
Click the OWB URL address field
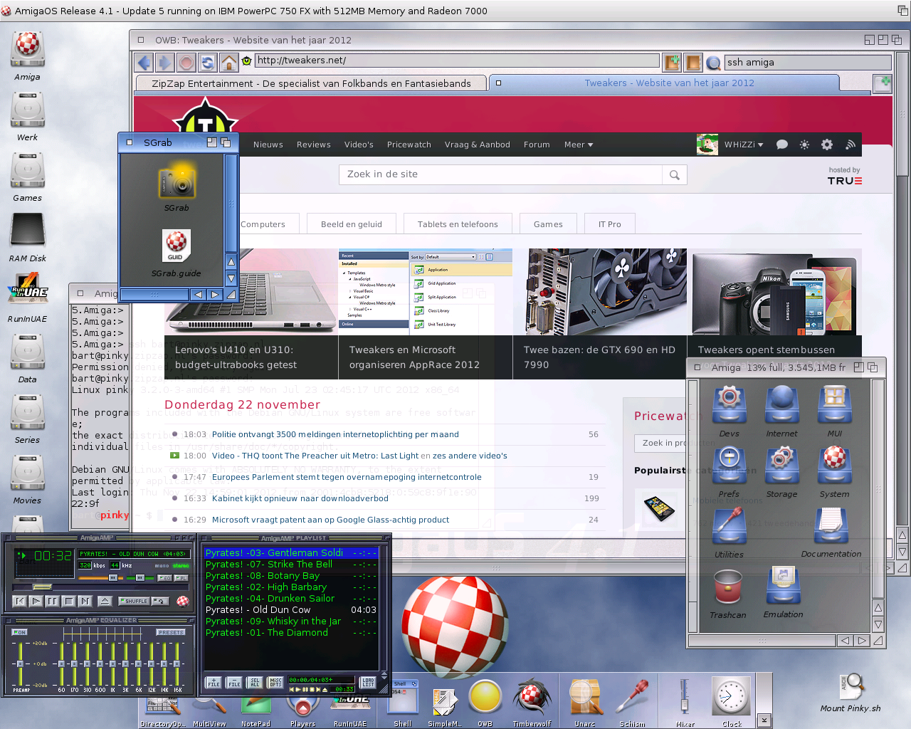point(457,61)
